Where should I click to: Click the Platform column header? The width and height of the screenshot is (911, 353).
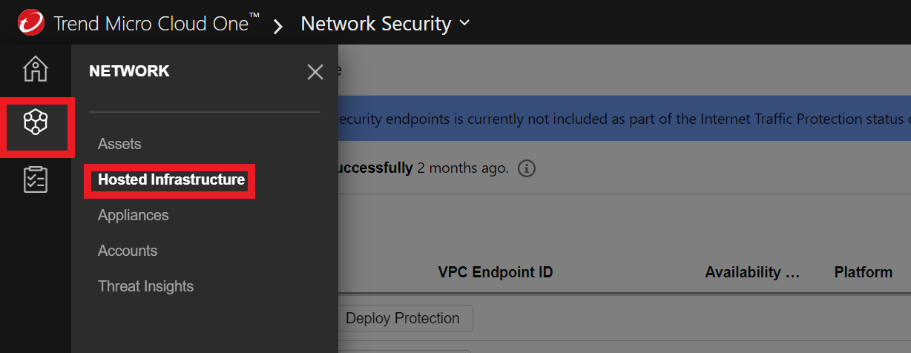[864, 272]
